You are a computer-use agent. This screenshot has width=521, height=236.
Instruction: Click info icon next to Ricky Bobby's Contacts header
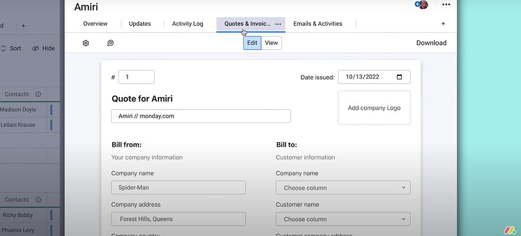click(x=38, y=199)
